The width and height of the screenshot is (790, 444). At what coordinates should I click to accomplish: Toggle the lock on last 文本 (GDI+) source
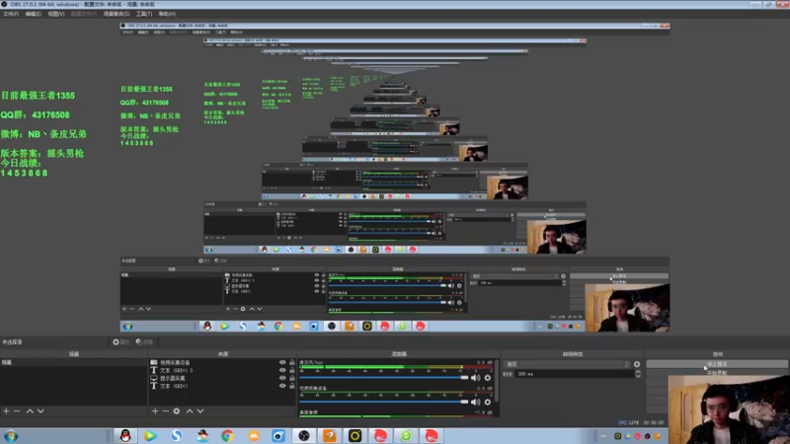[291, 386]
